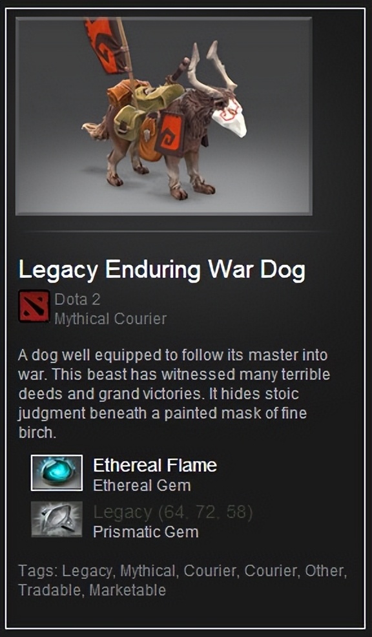
Task: Click the item description paragraph
Action: pyautogui.click(x=174, y=394)
